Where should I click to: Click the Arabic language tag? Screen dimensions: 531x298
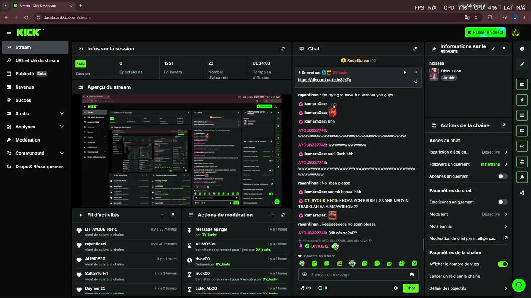coord(449,78)
